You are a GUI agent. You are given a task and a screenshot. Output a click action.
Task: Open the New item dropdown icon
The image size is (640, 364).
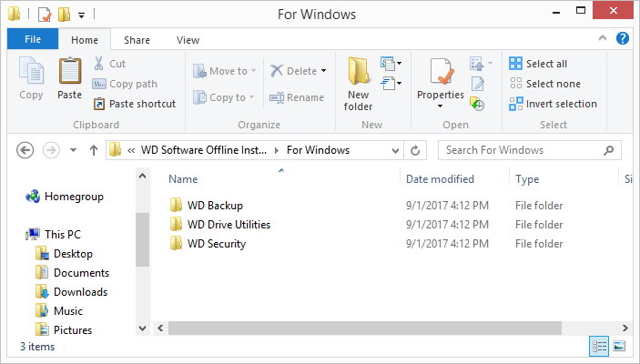[391, 64]
